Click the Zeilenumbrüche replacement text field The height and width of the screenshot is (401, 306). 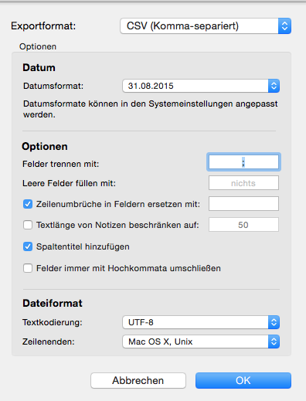pyautogui.click(x=243, y=204)
